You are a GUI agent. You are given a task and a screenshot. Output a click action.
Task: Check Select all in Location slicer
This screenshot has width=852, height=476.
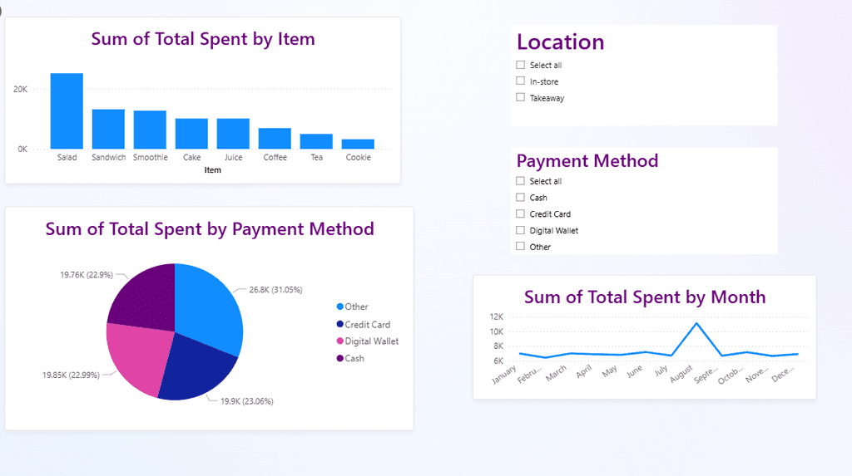click(x=521, y=65)
